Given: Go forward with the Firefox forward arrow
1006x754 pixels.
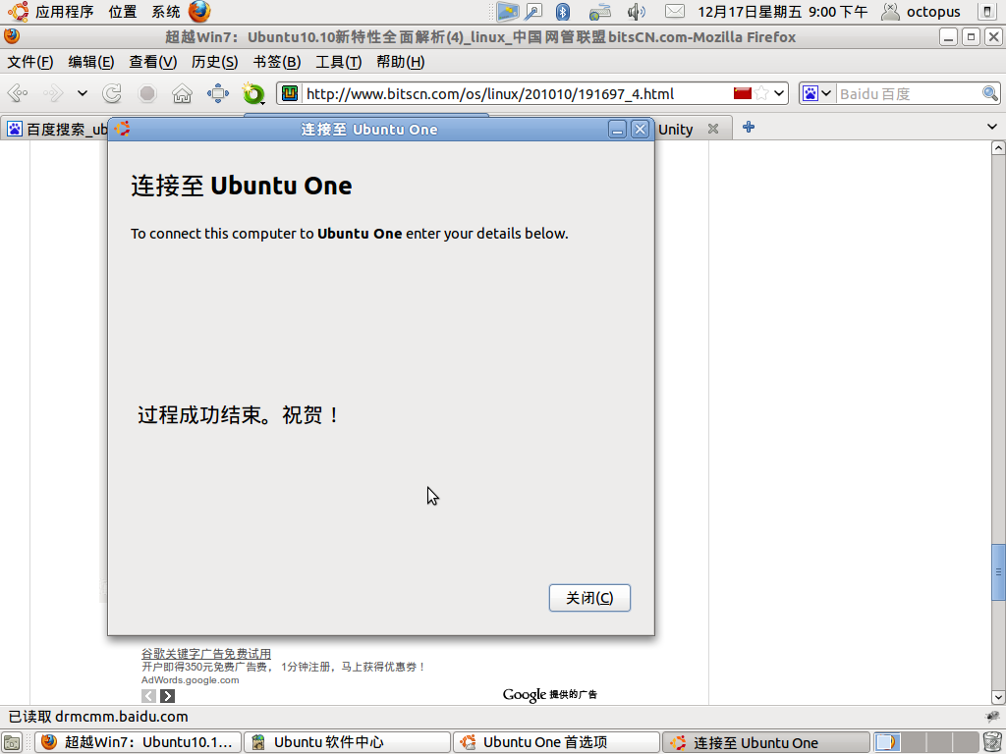Looking at the screenshot, I should click(x=53, y=93).
